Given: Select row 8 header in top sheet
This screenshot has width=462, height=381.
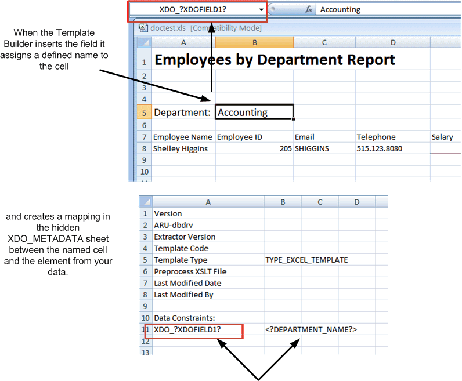Looking at the screenshot, I should [x=145, y=148].
